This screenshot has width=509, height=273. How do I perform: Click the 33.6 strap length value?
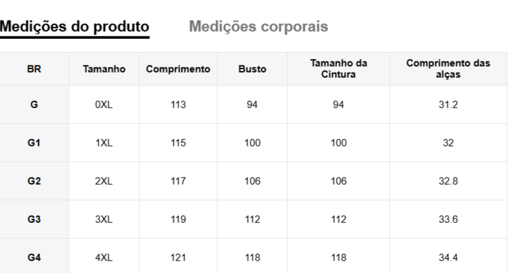[x=448, y=220]
